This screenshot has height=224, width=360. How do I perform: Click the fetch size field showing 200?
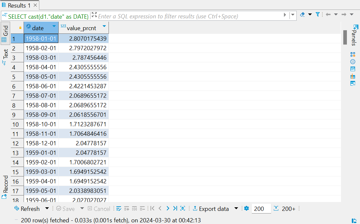point(261,209)
